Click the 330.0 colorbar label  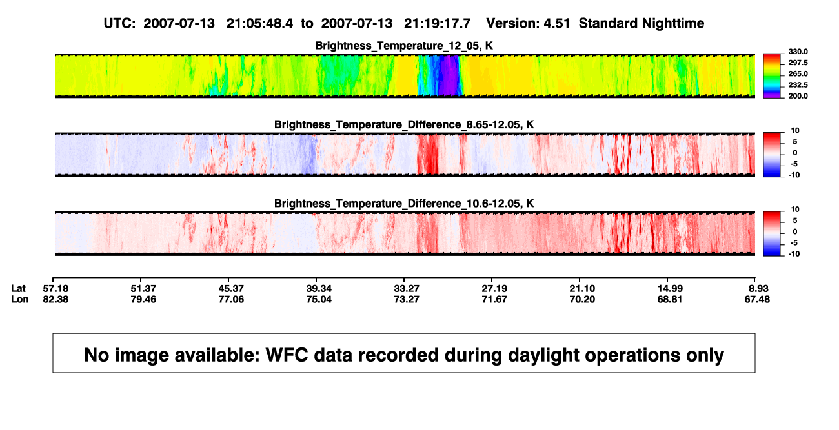(798, 52)
